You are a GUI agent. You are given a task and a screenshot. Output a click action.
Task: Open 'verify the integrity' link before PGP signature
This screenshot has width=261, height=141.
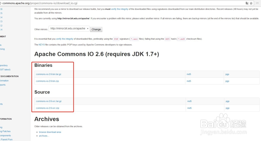(x=64, y=39)
